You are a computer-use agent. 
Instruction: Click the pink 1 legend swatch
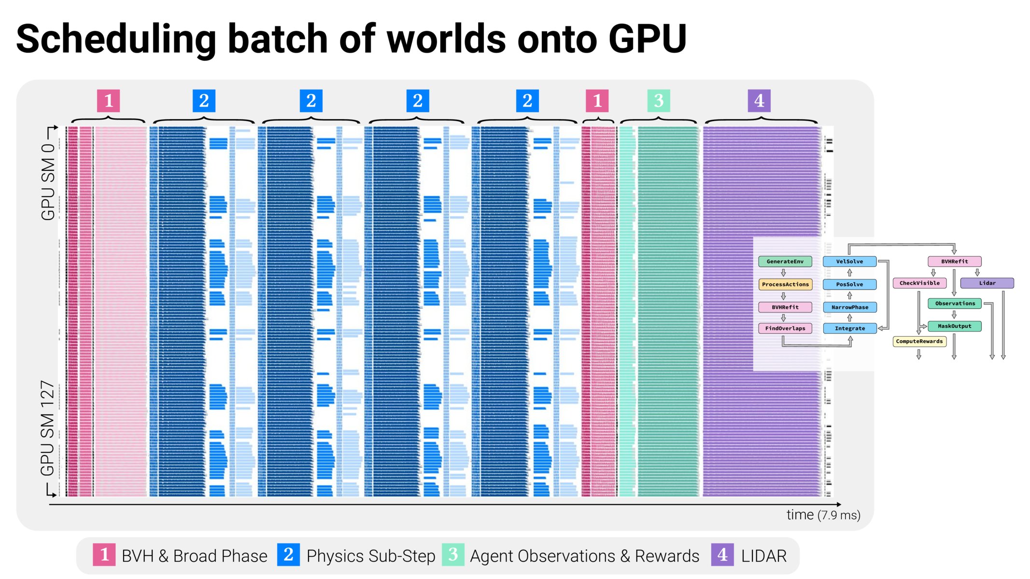pyautogui.click(x=104, y=555)
